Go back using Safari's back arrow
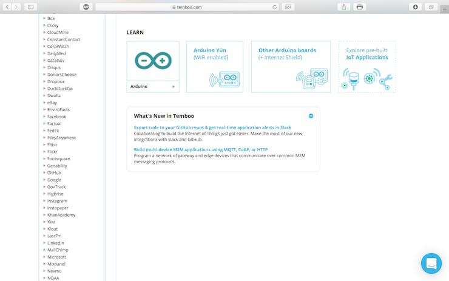This screenshot has width=449, height=281. coord(7,7)
